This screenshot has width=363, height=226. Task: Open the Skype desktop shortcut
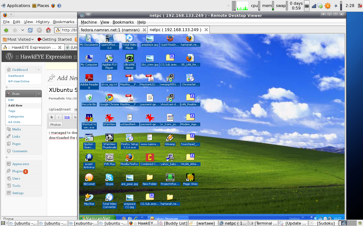pos(109,178)
